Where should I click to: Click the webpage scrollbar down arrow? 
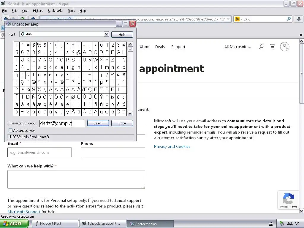(x=301, y=210)
